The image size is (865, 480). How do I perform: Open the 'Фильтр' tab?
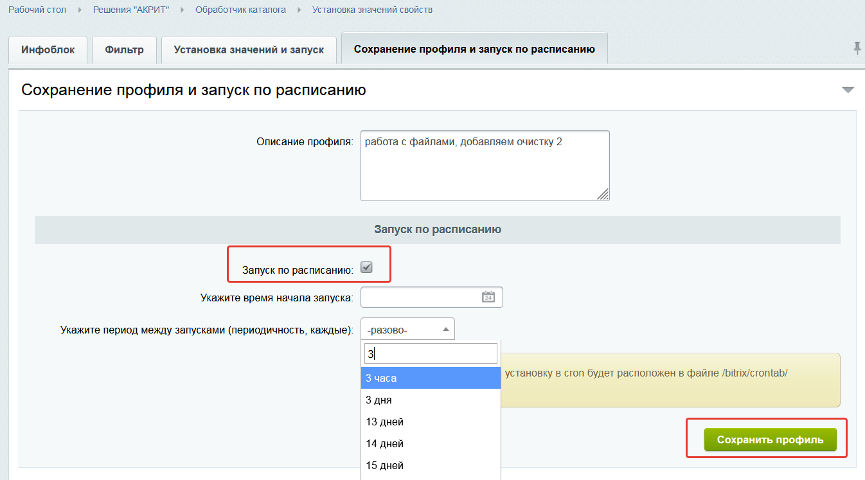click(125, 49)
